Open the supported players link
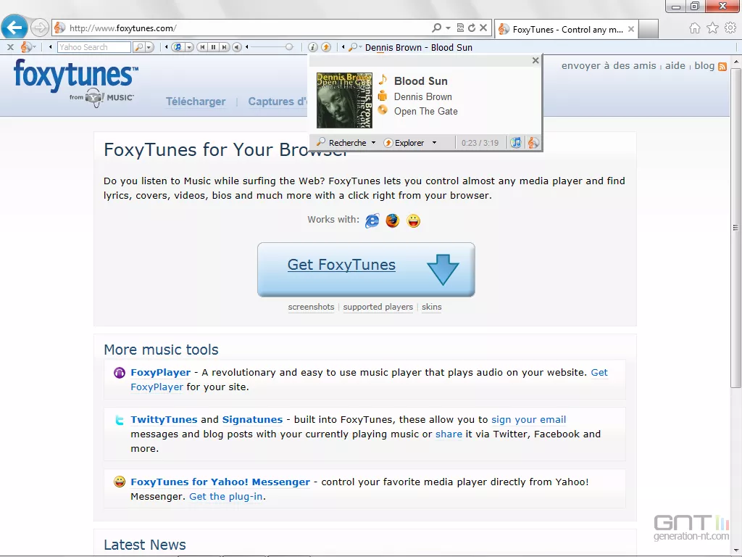The width and height of the screenshot is (742, 557). [x=378, y=307]
